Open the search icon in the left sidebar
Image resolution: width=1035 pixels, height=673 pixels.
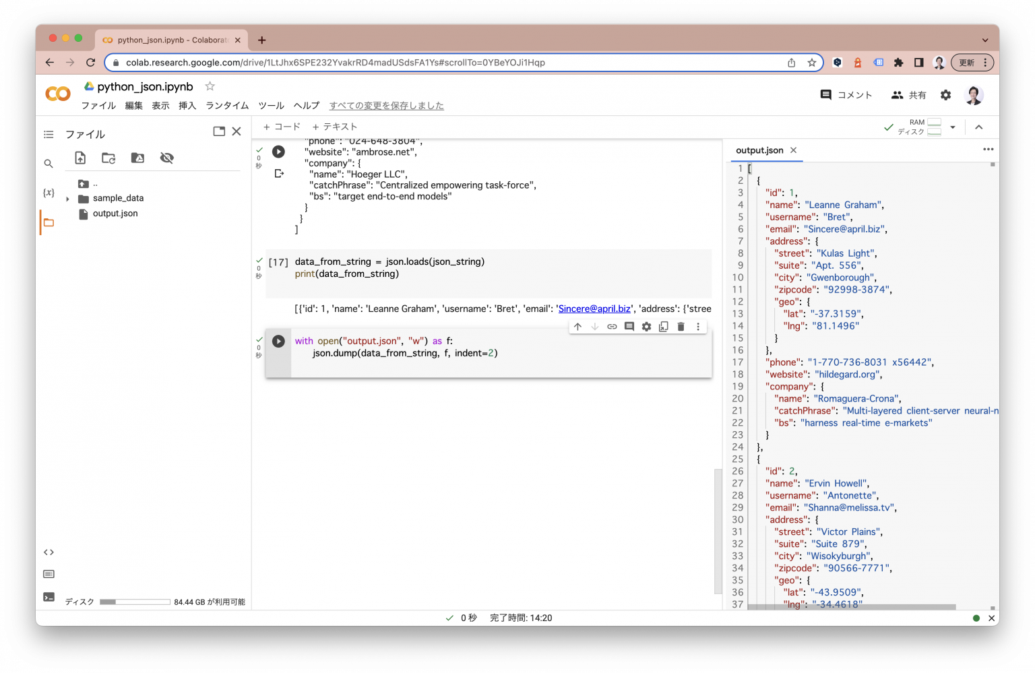48,163
